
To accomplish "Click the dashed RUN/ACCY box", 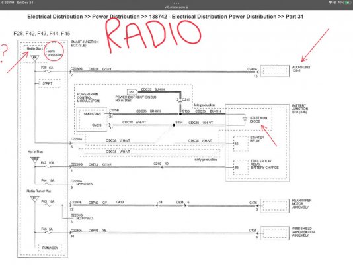I will coord(50,248).
